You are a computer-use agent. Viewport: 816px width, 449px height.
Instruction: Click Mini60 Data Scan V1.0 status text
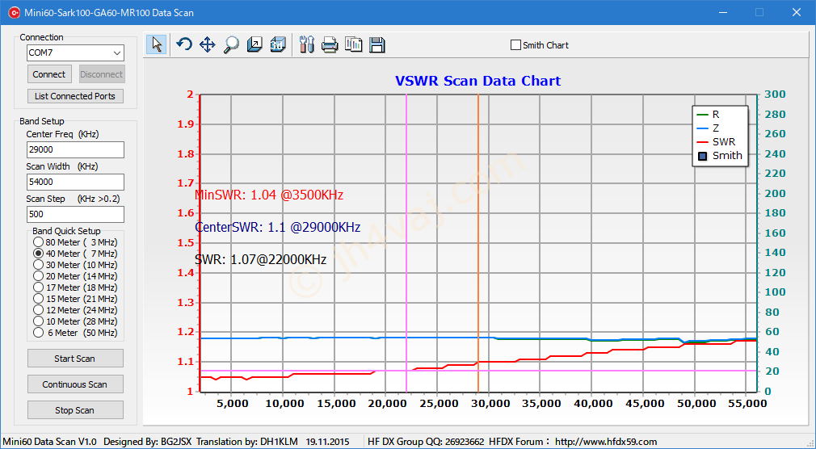(50, 442)
